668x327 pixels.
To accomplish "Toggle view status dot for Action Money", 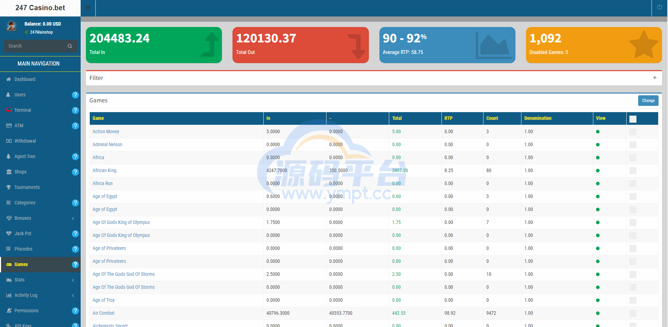I will coord(598,132).
